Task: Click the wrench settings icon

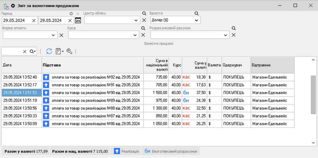Action: 69,51
